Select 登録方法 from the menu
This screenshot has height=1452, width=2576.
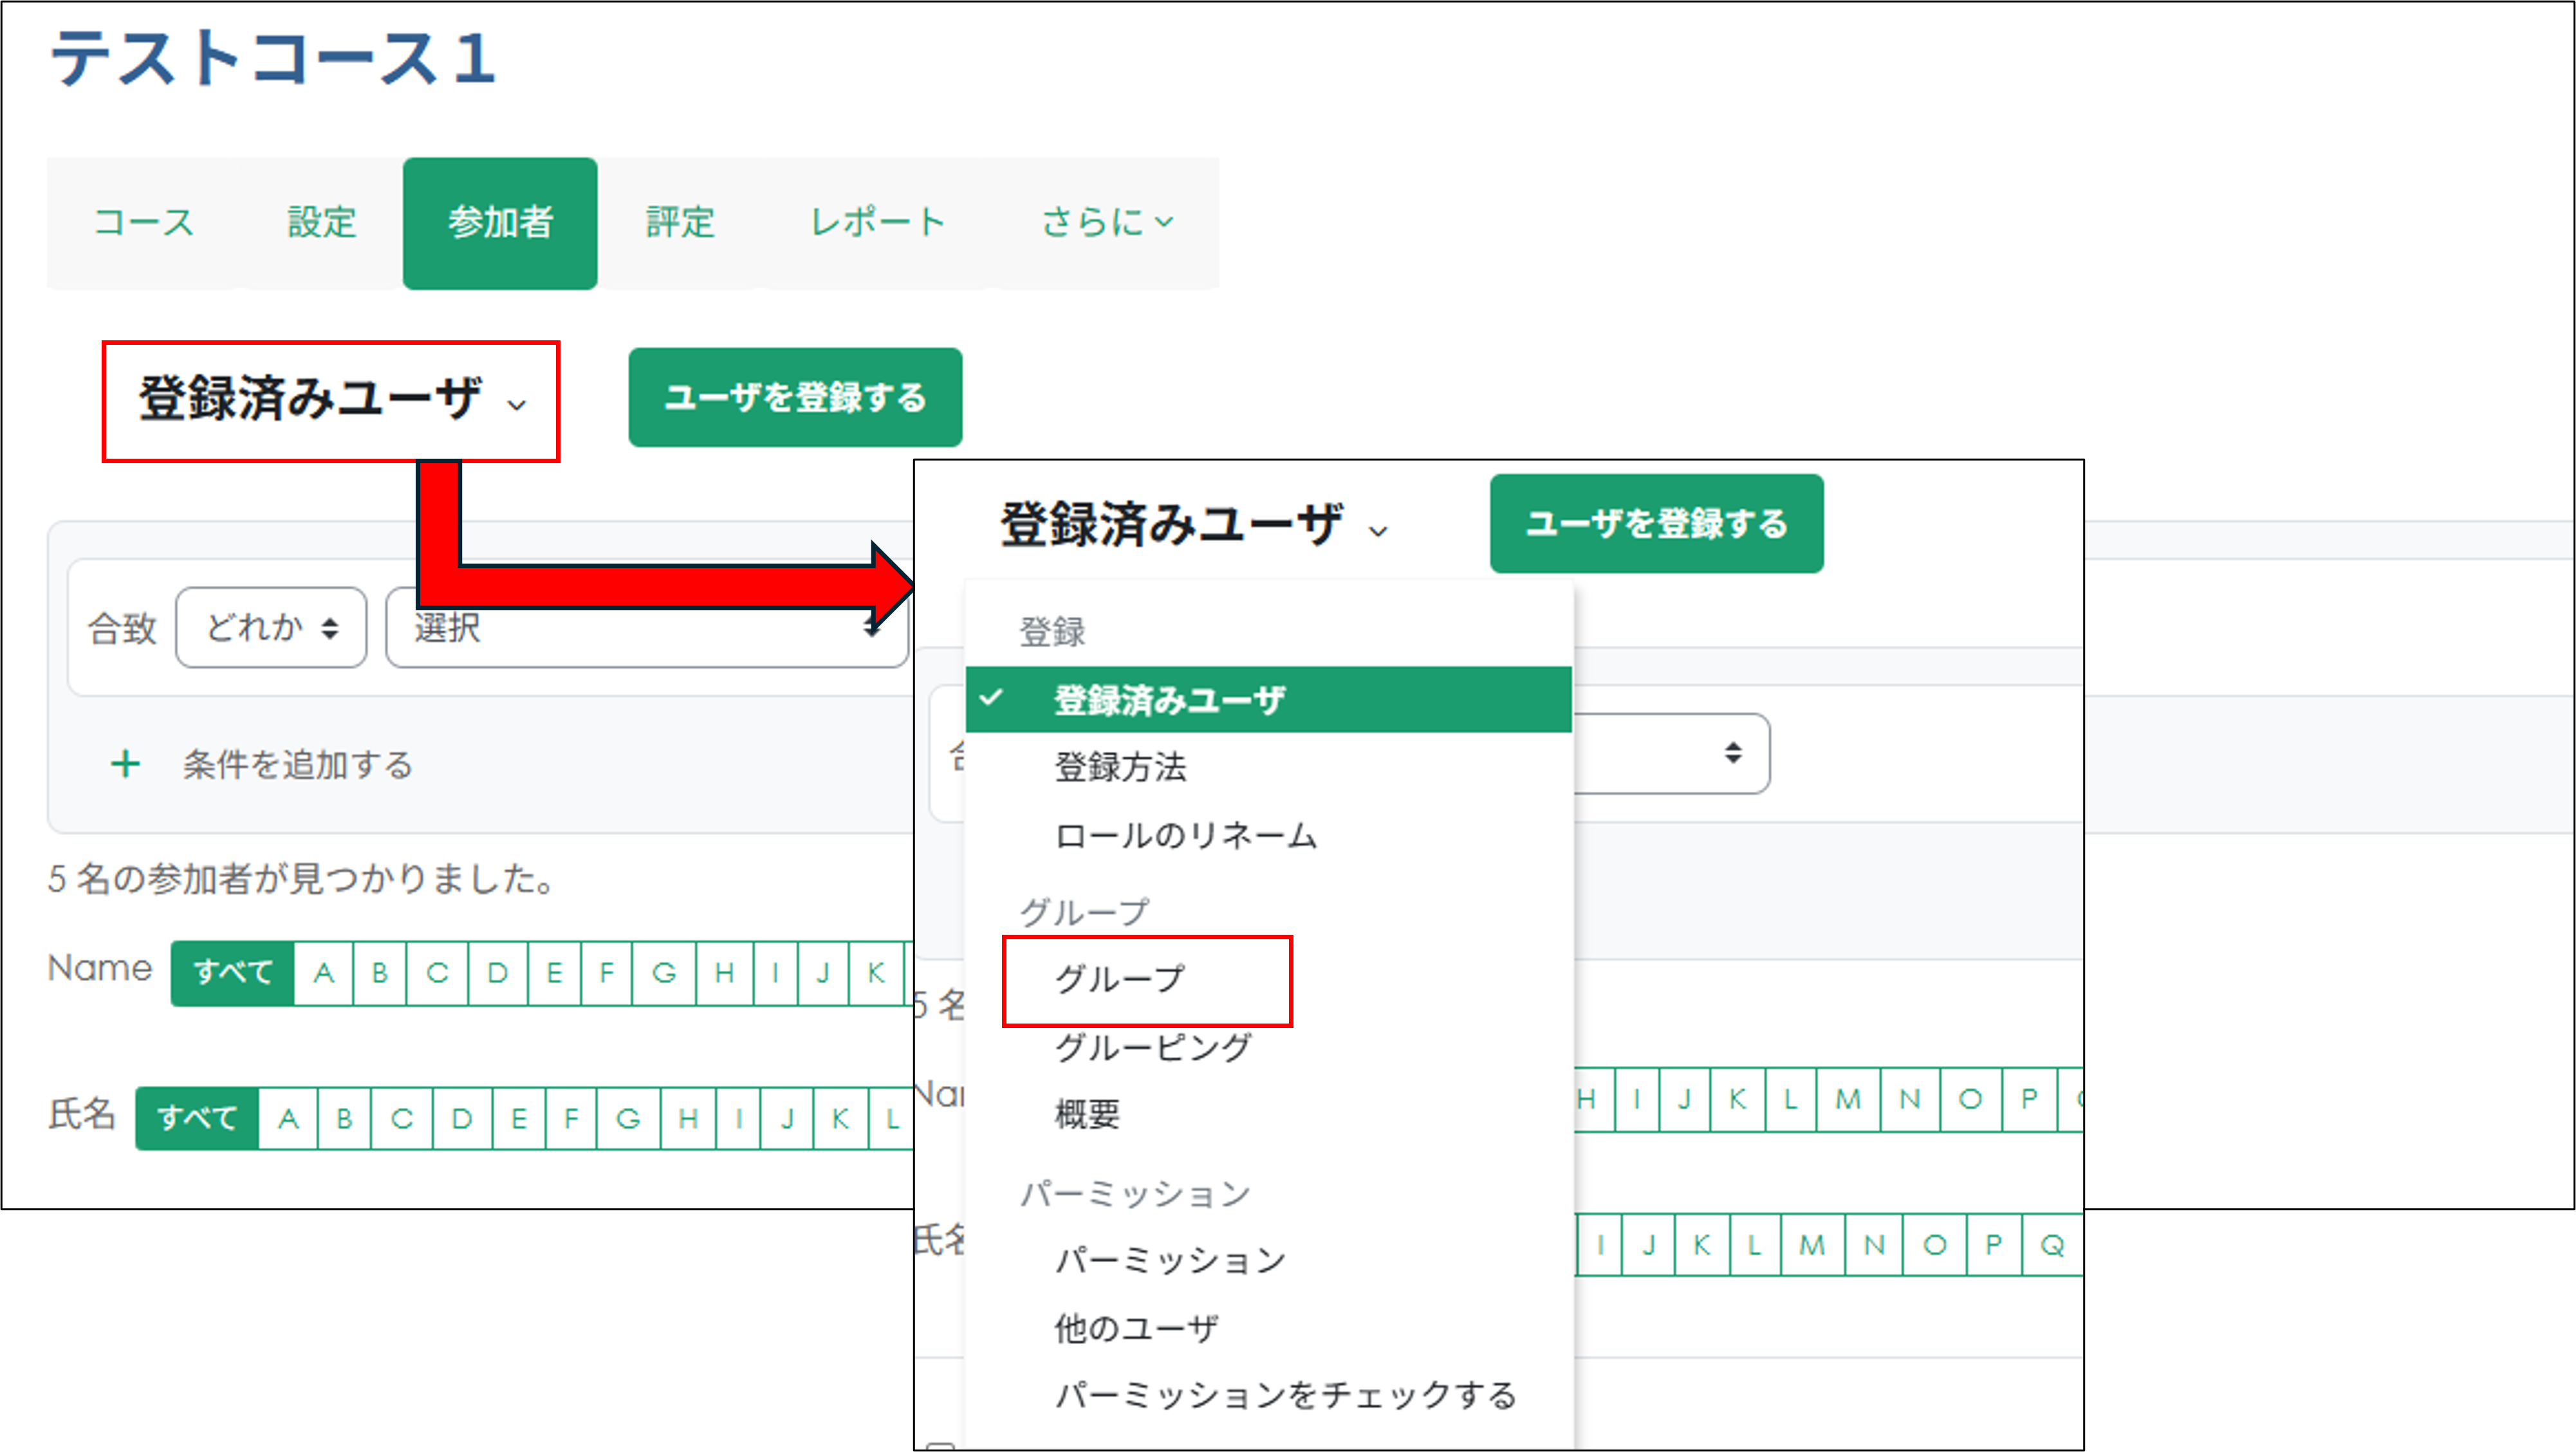(1121, 768)
